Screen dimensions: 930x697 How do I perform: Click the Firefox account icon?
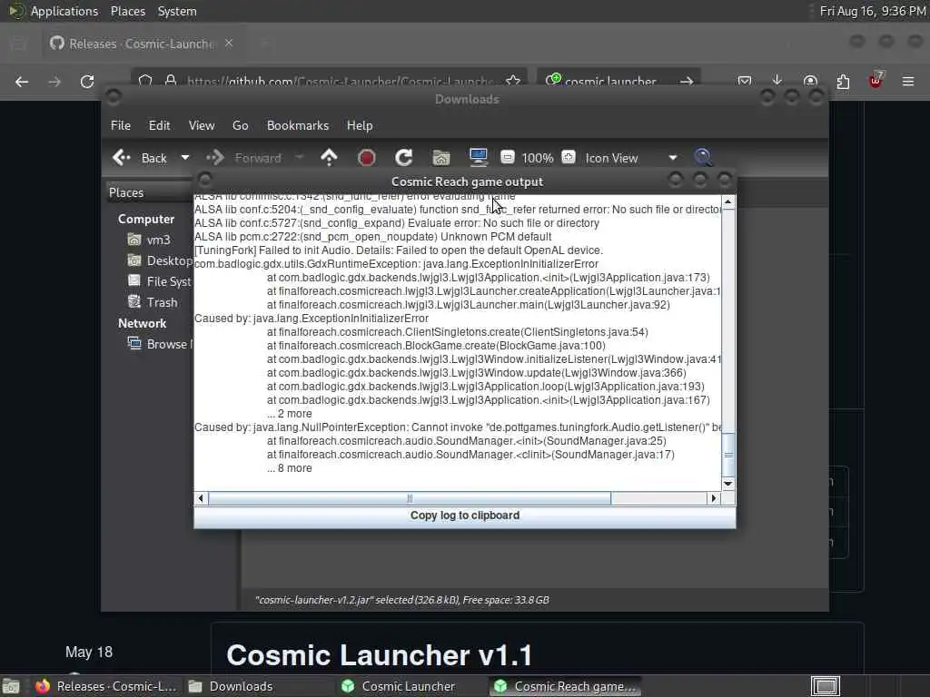(x=810, y=81)
